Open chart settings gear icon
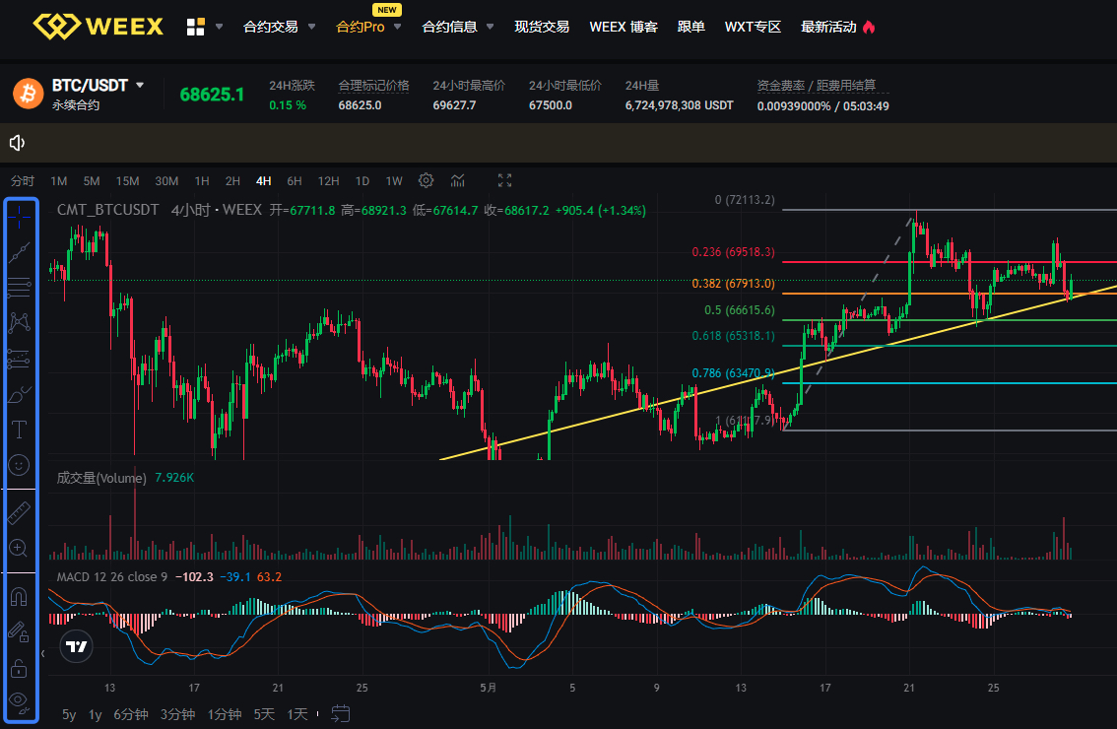 (x=426, y=180)
